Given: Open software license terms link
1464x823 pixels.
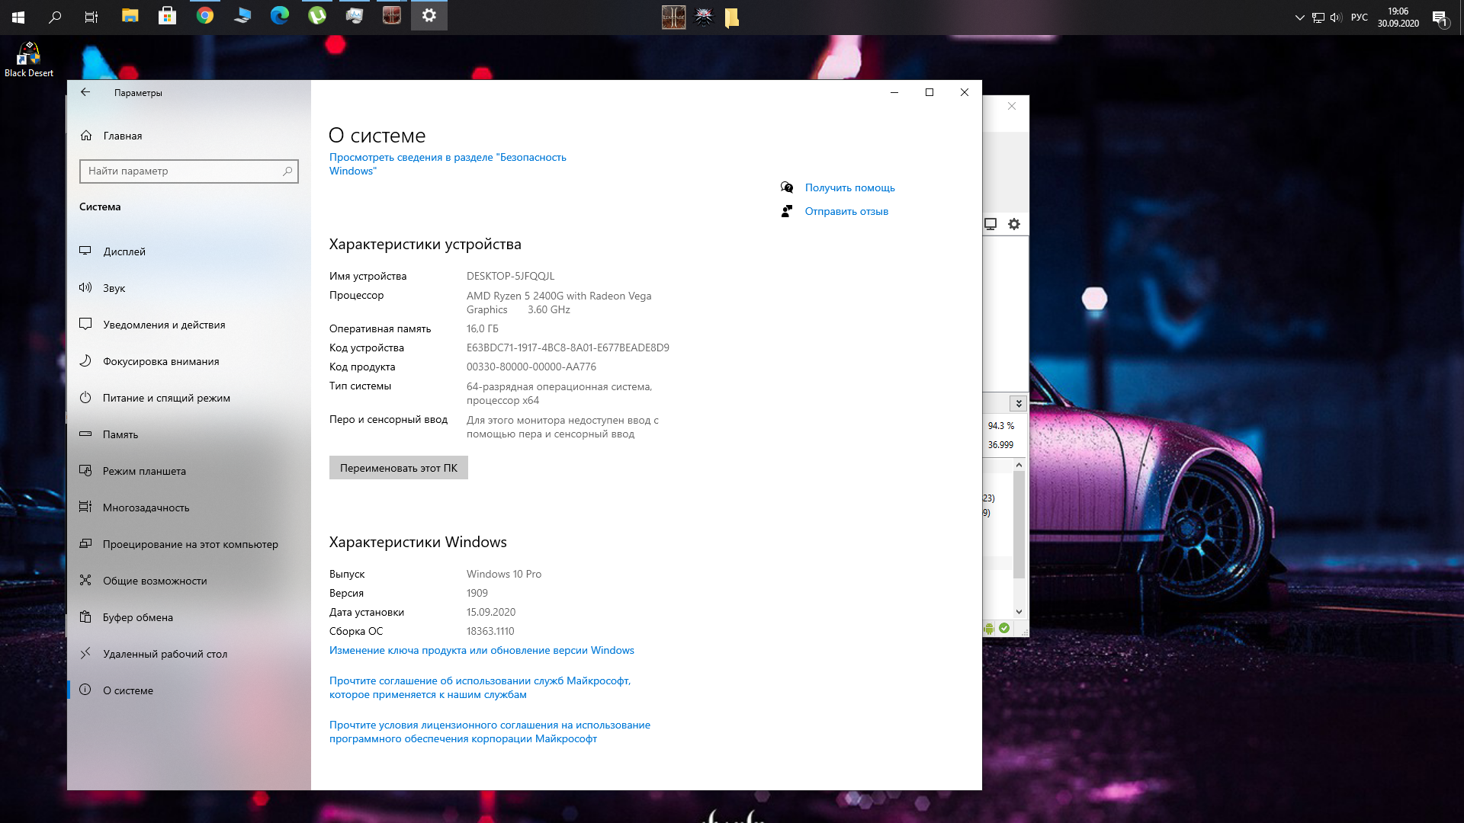Looking at the screenshot, I should 490,732.
